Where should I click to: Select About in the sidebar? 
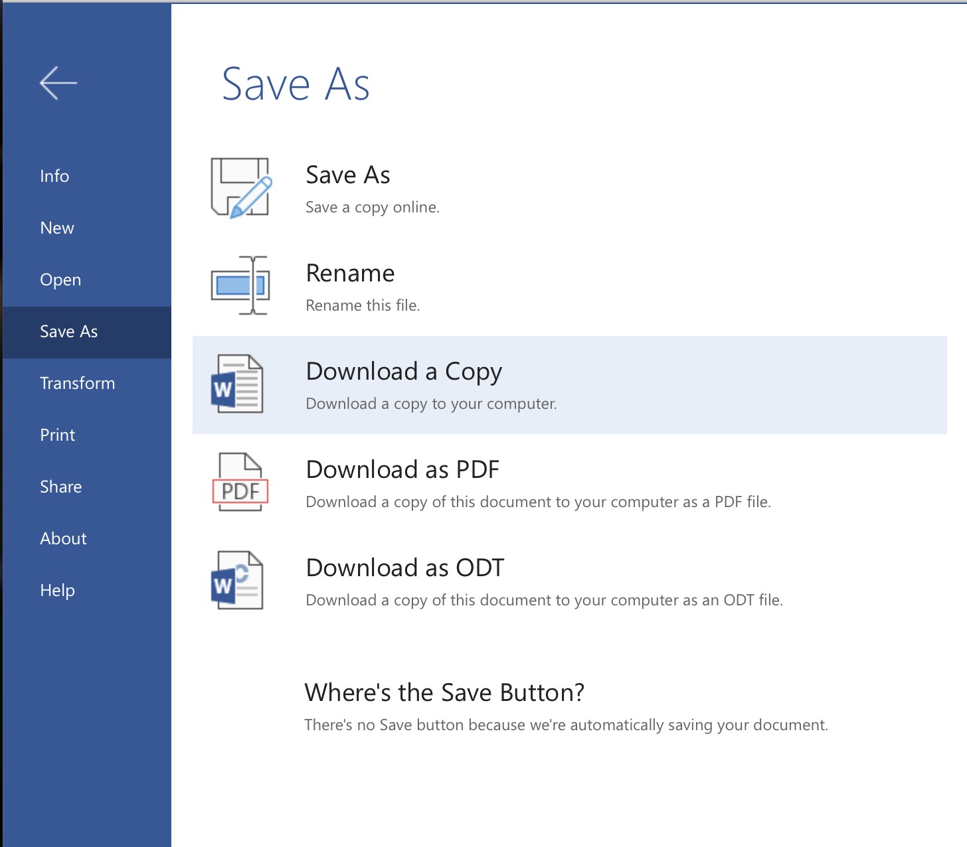tap(87, 538)
